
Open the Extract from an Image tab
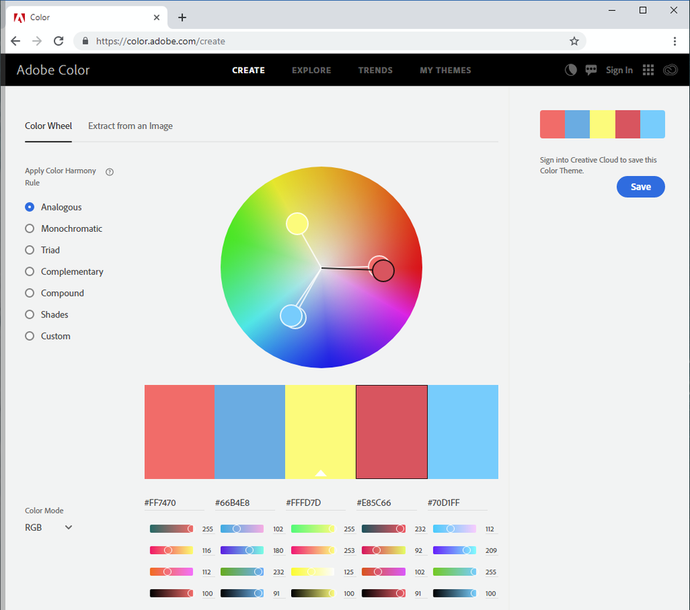point(130,126)
